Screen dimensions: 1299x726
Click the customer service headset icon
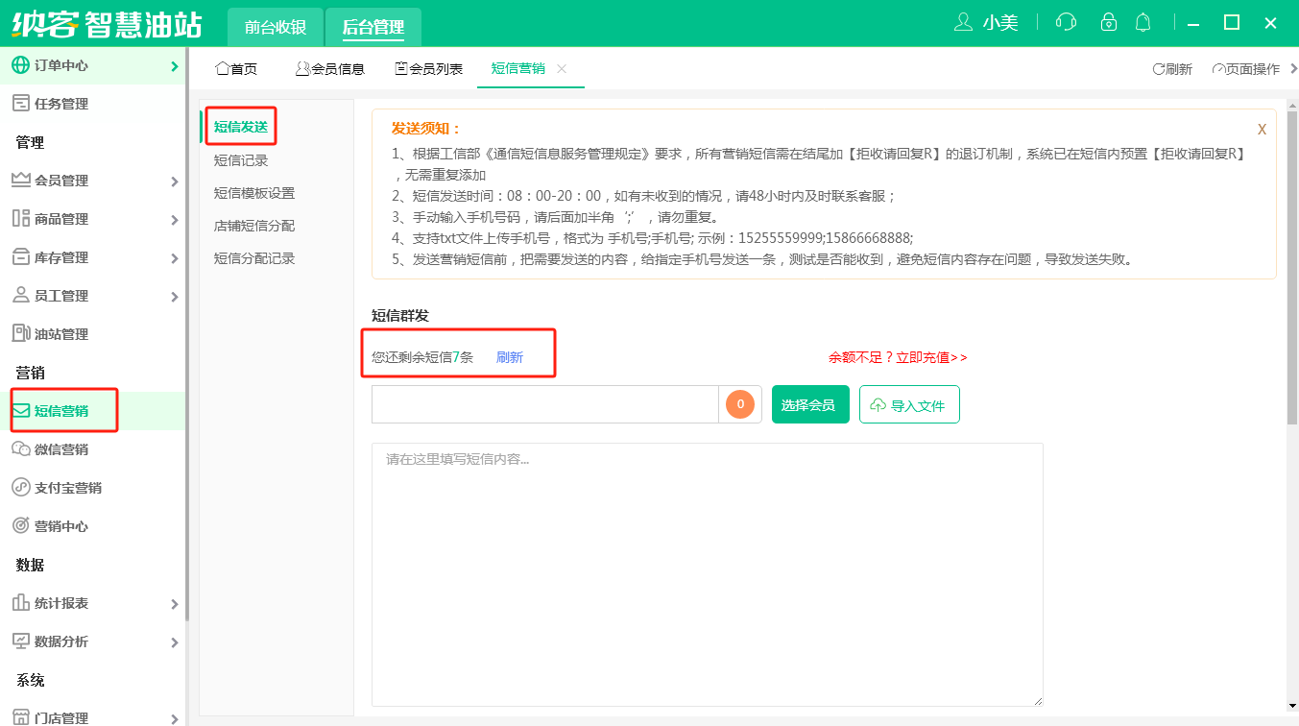pos(1066,22)
